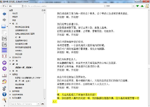
Task: Open the Bookmarks book icon
Action: click(x=4, y=76)
